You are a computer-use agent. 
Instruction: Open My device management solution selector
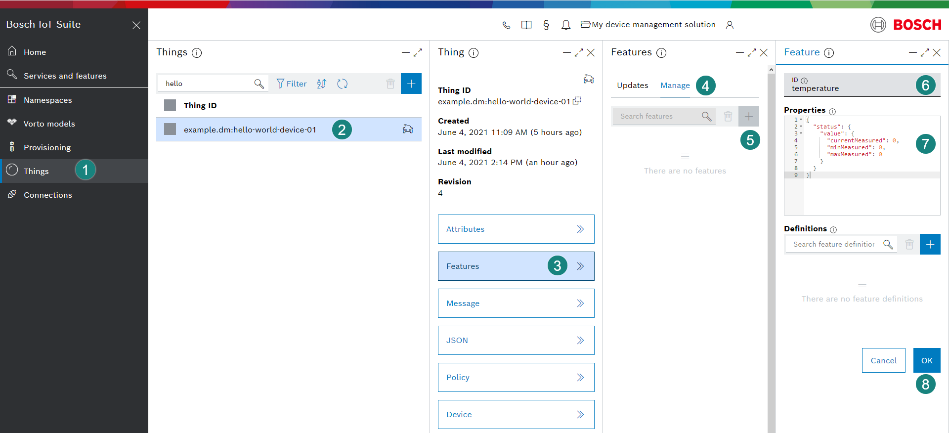click(648, 25)
